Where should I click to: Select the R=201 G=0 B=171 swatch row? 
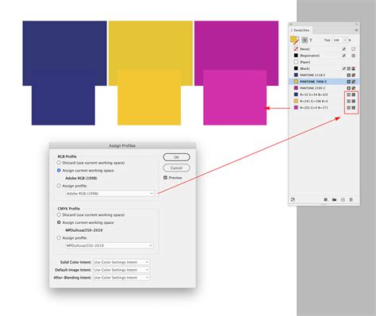pyautogui.click(x=324, y=107)
